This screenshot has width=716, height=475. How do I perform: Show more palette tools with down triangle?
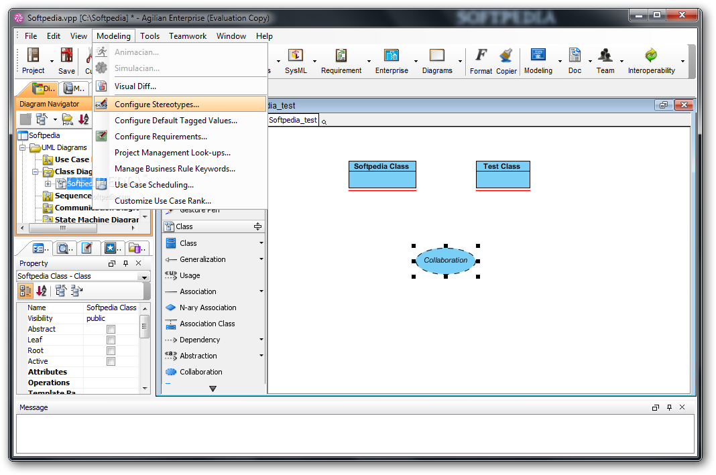(x=213, y=389)
